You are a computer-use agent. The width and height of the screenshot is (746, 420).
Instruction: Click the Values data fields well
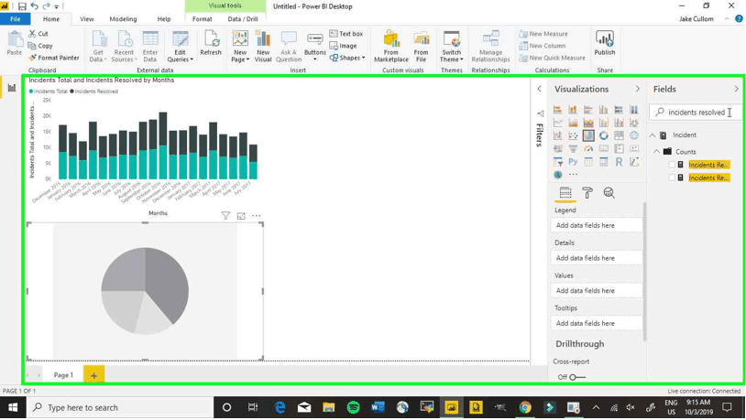(x=597, y=290)
